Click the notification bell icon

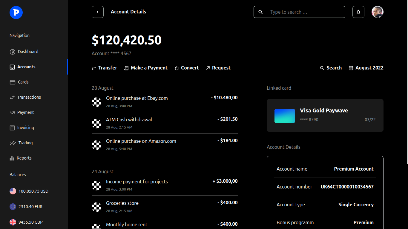358,12
